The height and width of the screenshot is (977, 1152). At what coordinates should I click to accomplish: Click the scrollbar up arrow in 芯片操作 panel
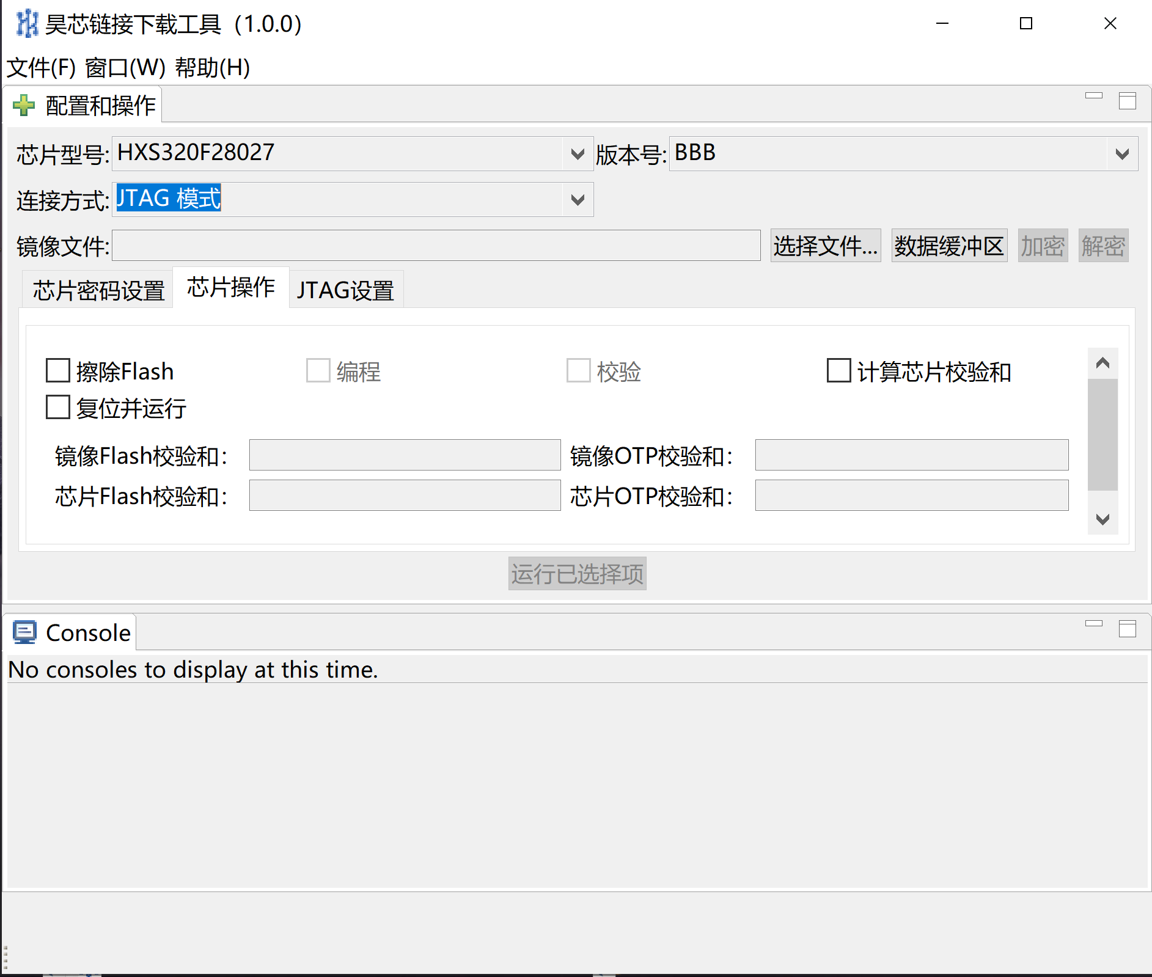(1102, 363)
